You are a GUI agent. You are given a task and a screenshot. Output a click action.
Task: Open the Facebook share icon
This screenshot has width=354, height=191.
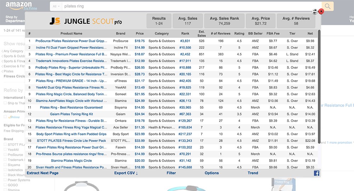[316, 173]
